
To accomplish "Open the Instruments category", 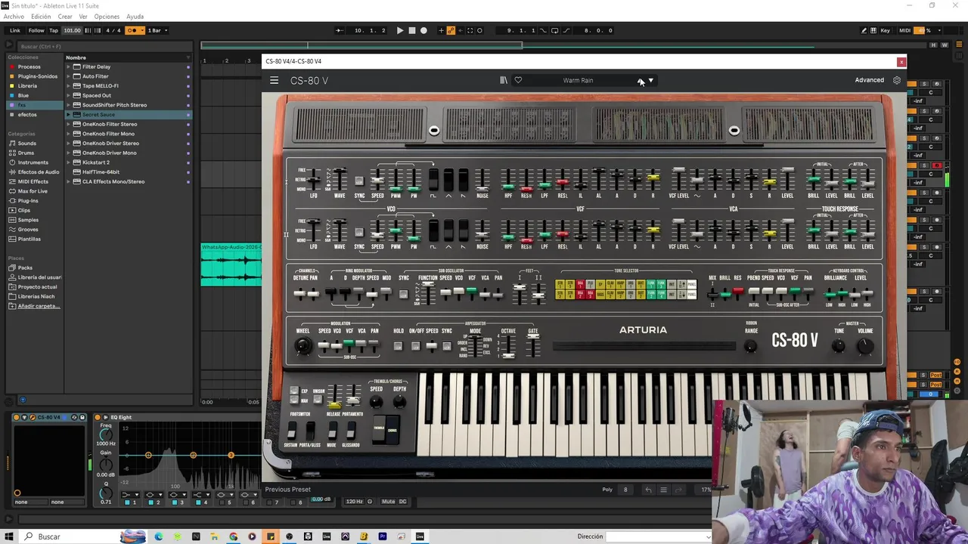I will pos(33,162).
